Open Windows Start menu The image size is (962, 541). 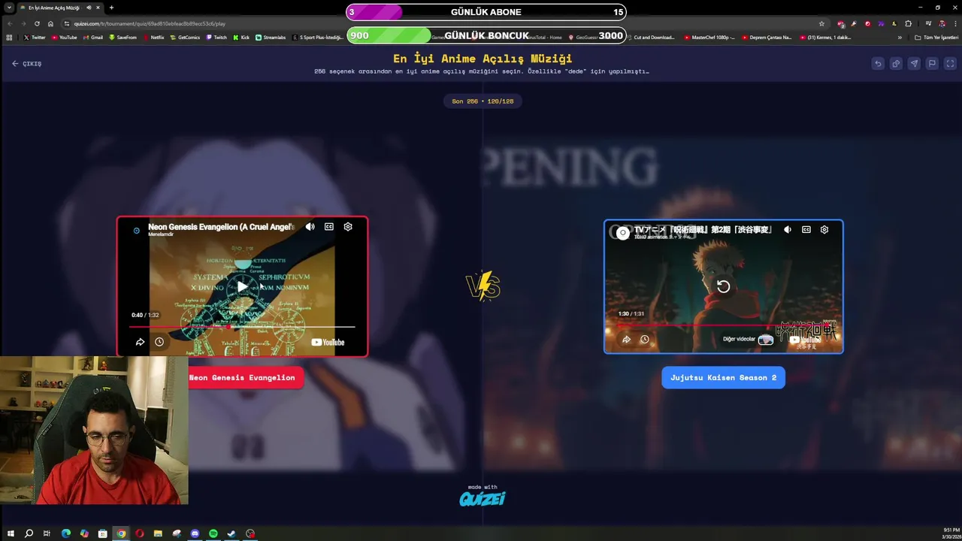(x=11, y=533)
